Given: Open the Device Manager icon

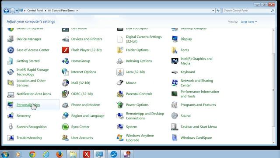Looking at the screenshot, I should 10,39.
